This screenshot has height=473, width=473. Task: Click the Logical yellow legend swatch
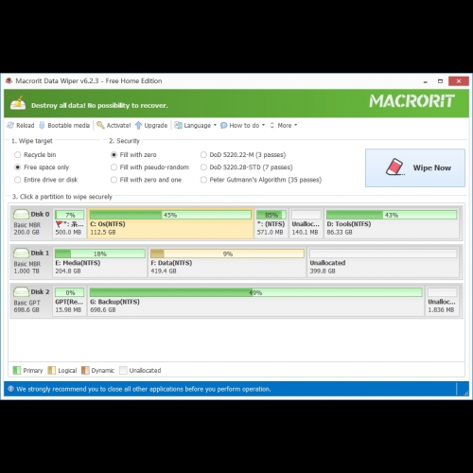click(52, 370)
